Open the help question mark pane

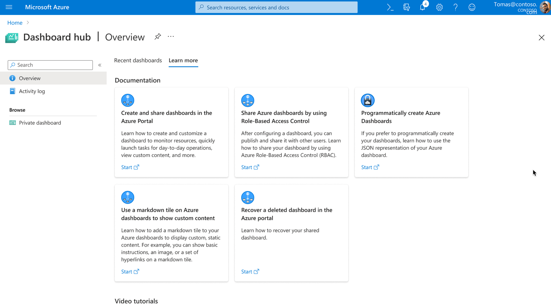tap(455, 7)
